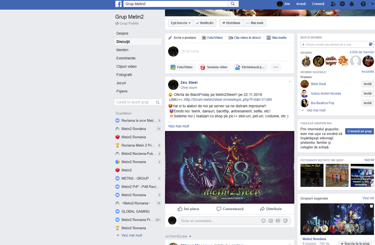Open ACTIVITĂȚI NOI sort dropdown
This screenshot has width=375, height=245.
point(178,237)
